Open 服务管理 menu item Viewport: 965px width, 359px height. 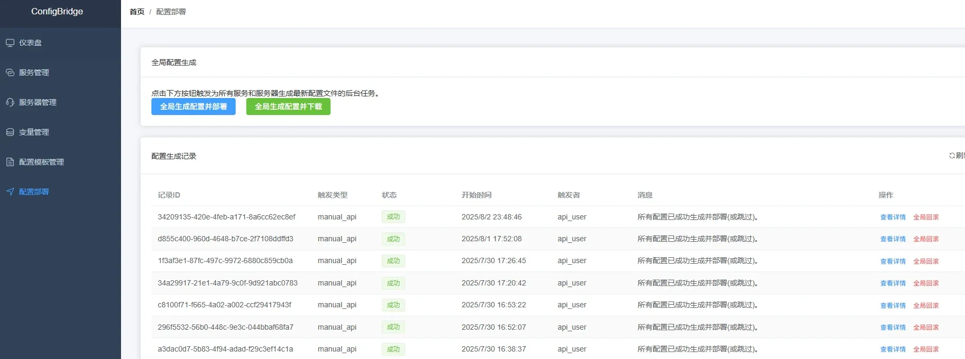click(x=60, y=72)
